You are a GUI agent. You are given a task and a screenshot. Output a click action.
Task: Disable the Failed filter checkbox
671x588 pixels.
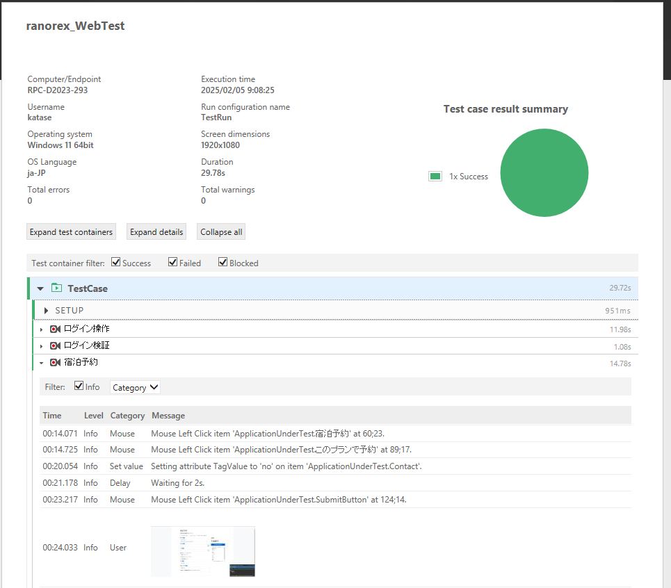[x=172, y=262]
